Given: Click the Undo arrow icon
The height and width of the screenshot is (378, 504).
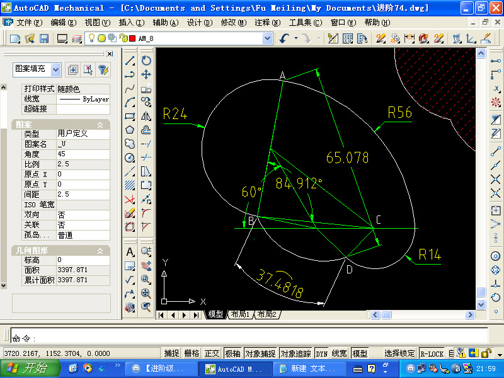Looking at the screenshot, I should (284, 38).
